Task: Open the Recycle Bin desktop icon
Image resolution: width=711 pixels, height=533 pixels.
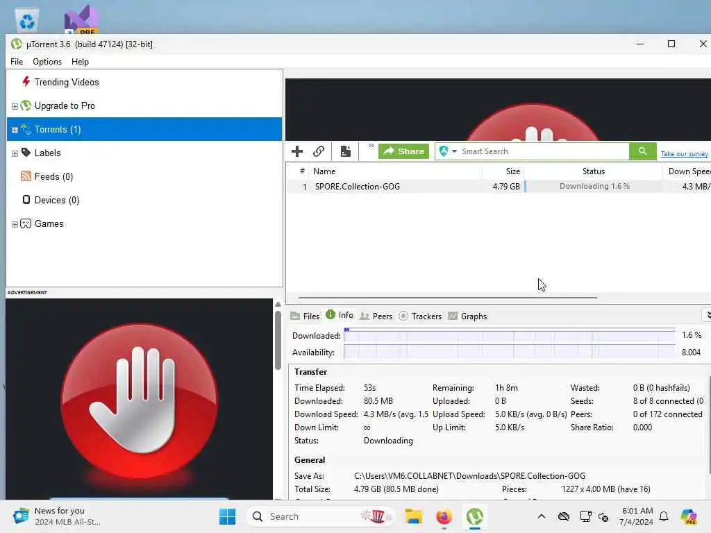Action: click(x=27, y=20)
